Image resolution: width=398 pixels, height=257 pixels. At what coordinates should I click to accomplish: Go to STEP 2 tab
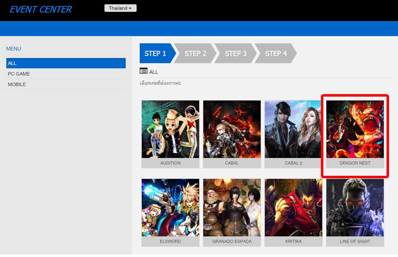(196, 53)
